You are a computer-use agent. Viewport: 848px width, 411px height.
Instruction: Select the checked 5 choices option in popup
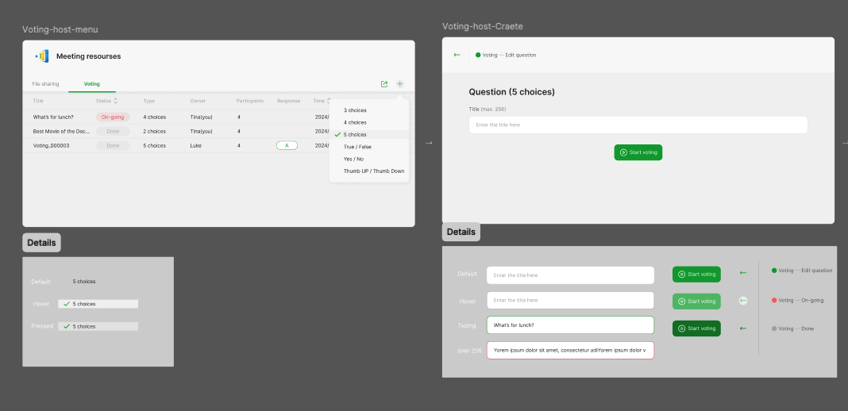pyautogui.click(x=355, y=135)
